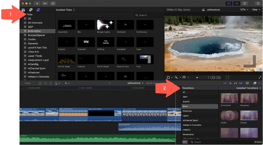Choose the Boogie Lights title thumbnail
263x145 pixels.
click(106, 25)
